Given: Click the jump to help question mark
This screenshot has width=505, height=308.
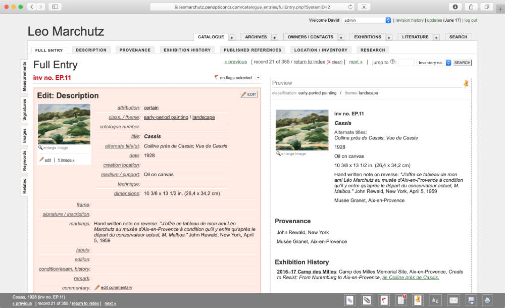Looking at the screenshot, I should click(x=392, y=62).
